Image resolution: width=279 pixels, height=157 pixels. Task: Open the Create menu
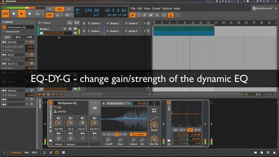click(x=156, y=9)
